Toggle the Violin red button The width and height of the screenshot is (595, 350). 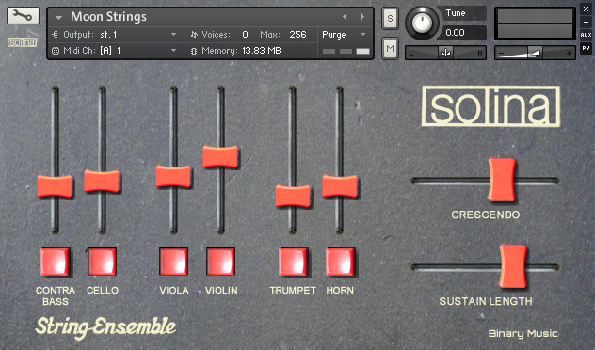pyautogui.click(x=221, y=262)
